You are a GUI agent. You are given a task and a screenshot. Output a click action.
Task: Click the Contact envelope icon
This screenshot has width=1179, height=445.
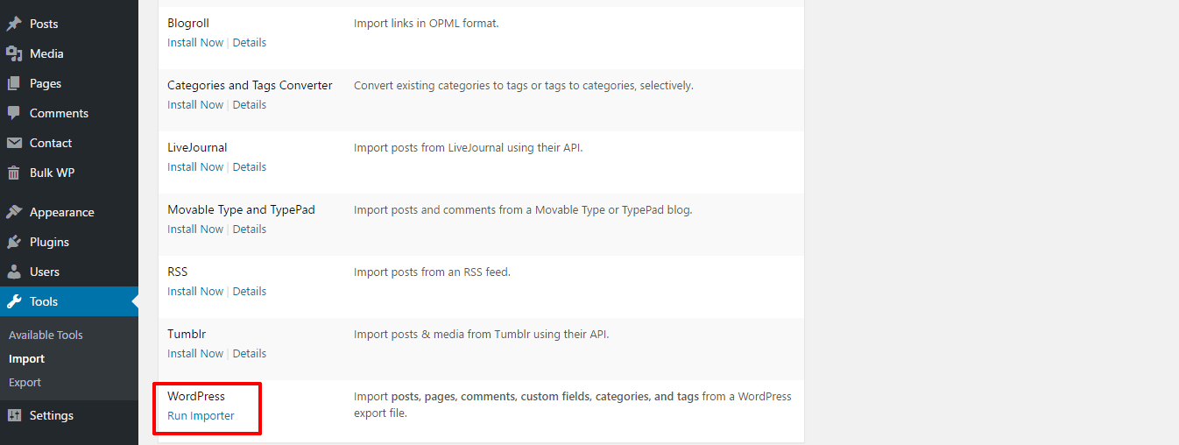pos(14,143)
